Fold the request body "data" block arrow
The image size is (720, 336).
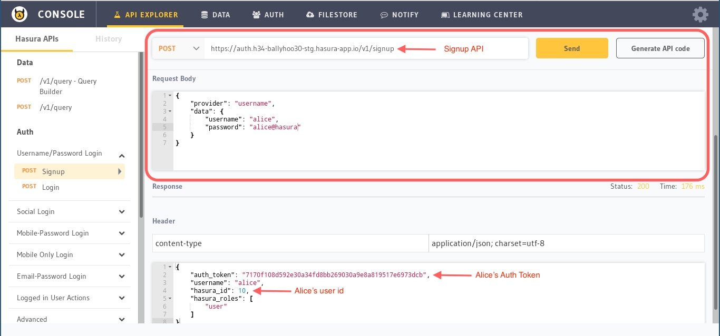(x=170, y=111)
